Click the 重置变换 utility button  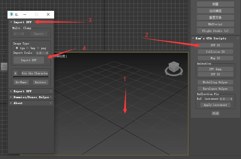[x=215, y=17]
